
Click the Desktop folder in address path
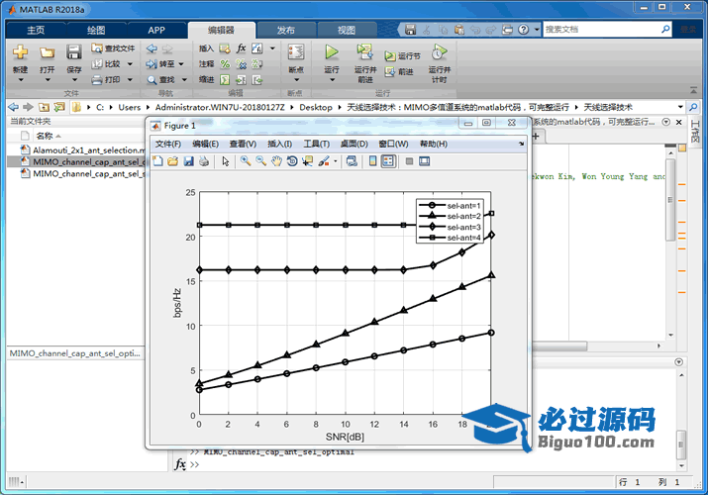[316, 107]
